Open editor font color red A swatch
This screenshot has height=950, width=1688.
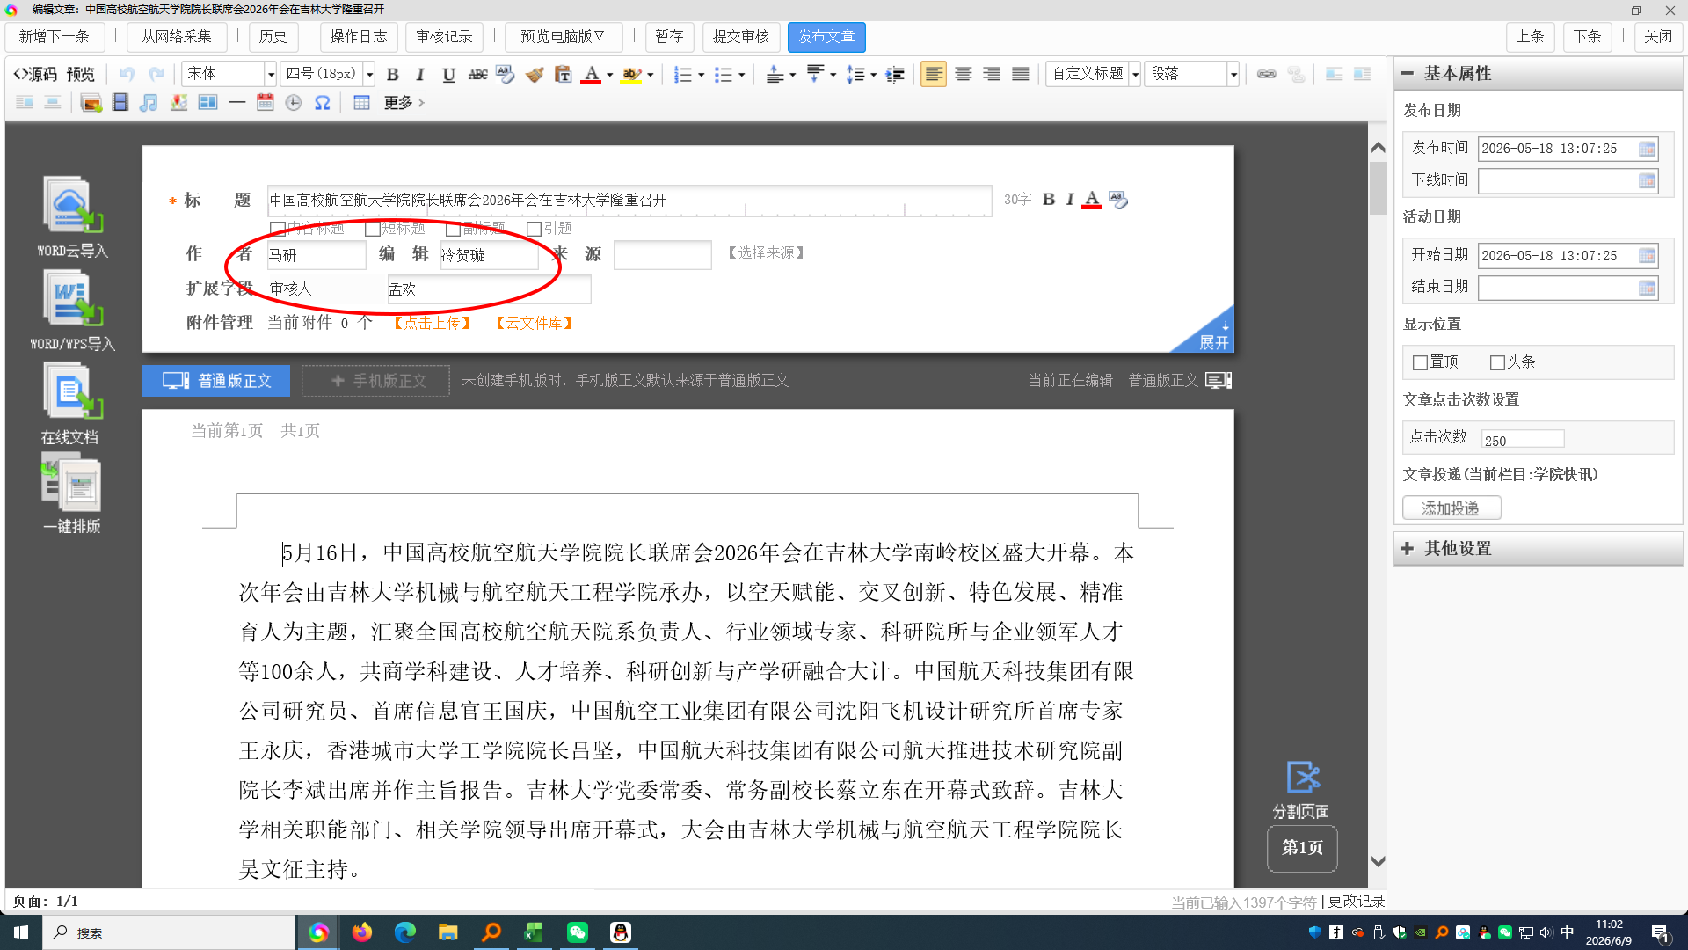(x=592, y=75)
